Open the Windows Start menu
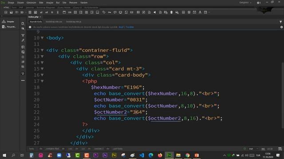Viewport: 284px width, 159px height. (4, 155)
